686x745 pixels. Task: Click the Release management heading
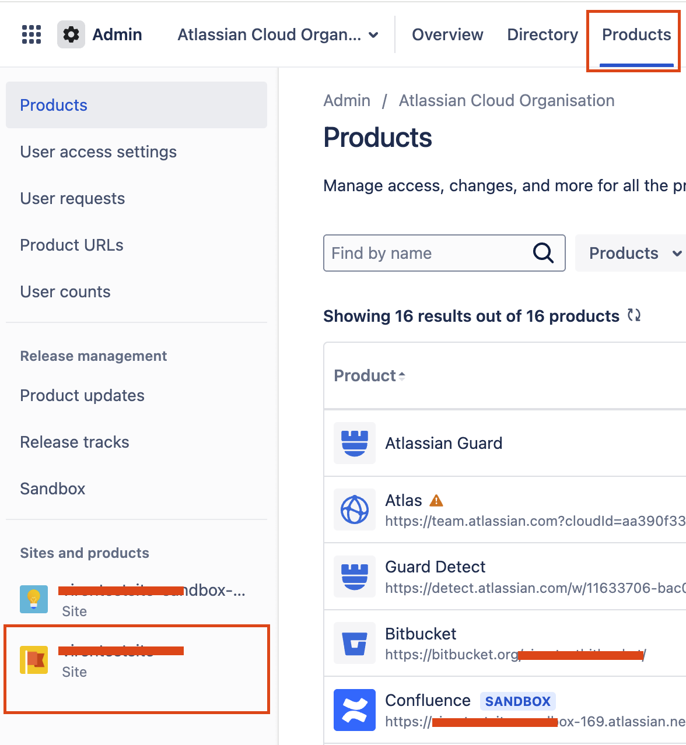point(93,356)
